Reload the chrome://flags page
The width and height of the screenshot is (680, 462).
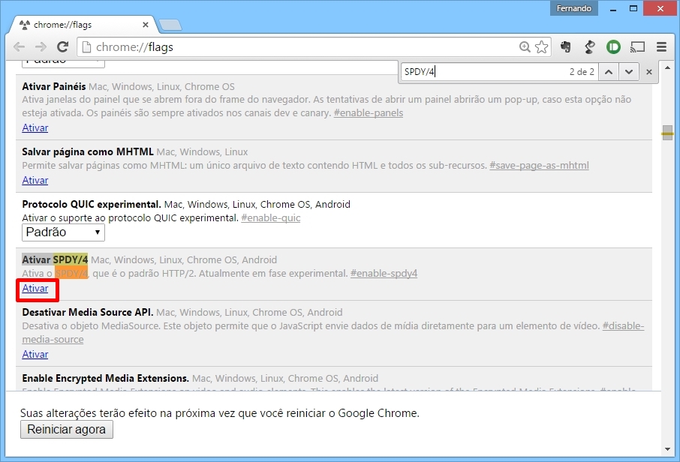(x=63, y=46)
